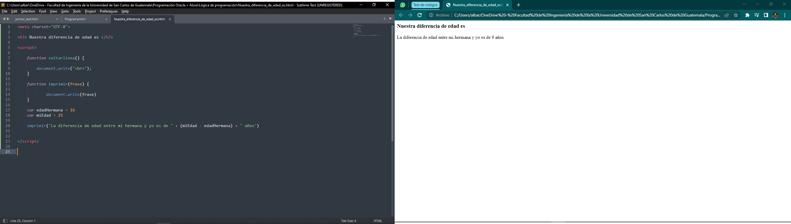The width and height of the screenshot is (791, 224).
Task: Click the 9 años result sentence in browser
Action: tap(450, 37)
